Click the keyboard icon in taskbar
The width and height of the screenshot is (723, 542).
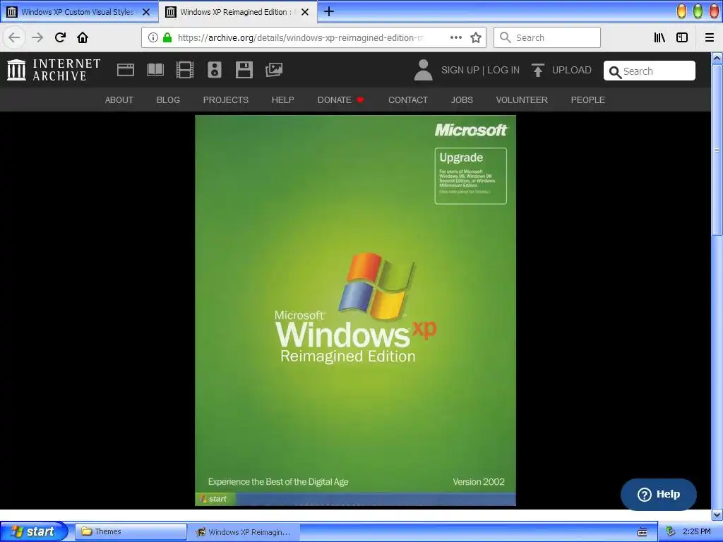click(x=643, y=532)
